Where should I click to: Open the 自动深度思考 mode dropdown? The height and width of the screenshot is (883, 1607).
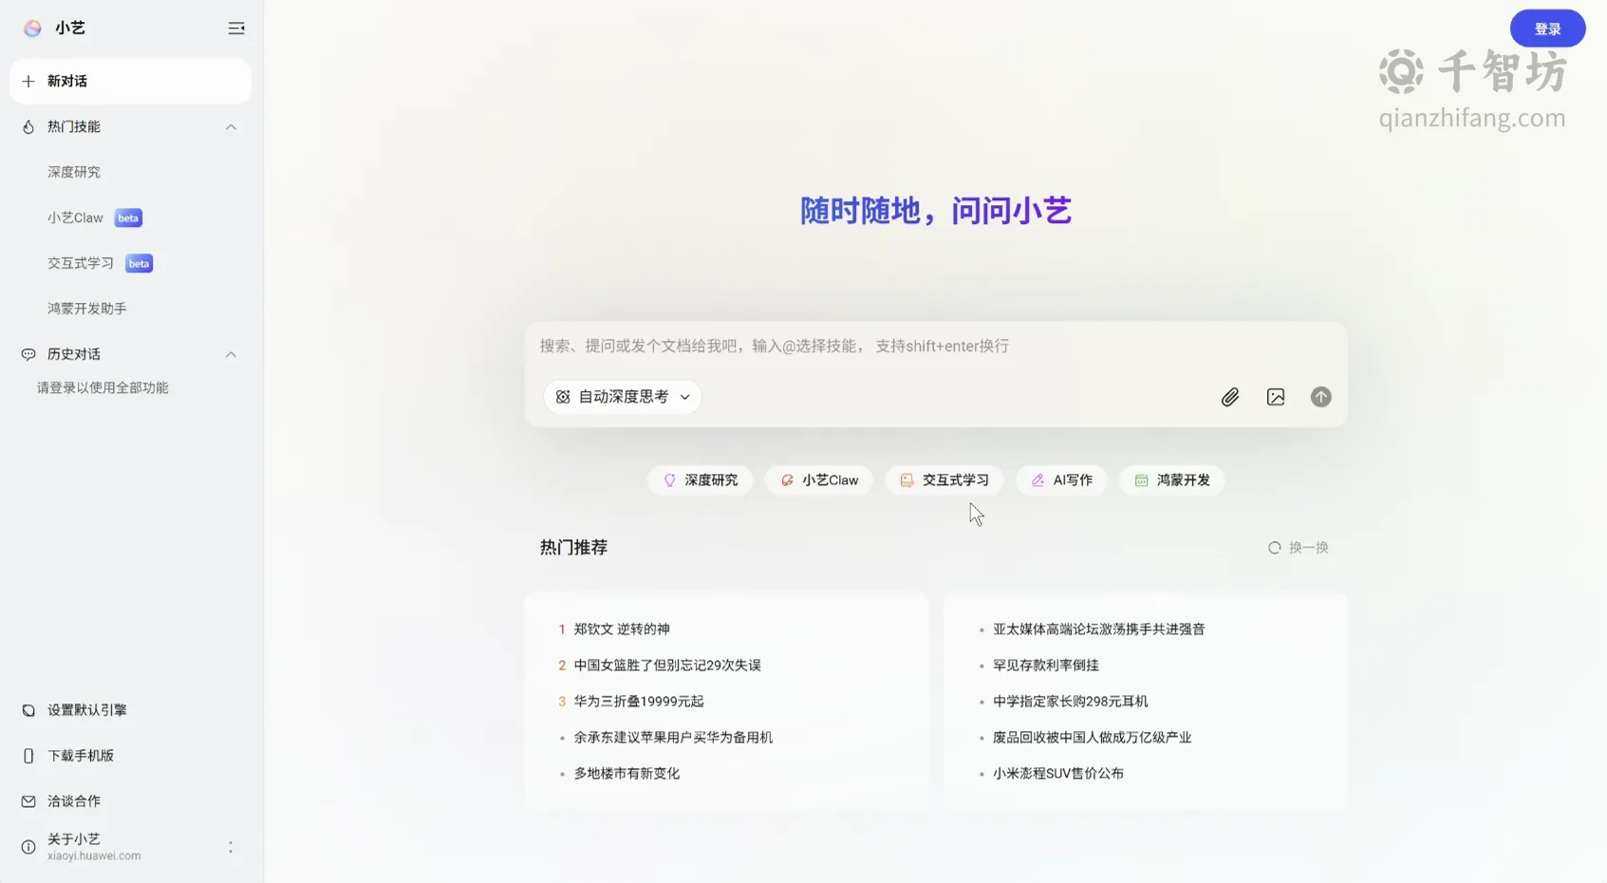[x=623, y=397]
